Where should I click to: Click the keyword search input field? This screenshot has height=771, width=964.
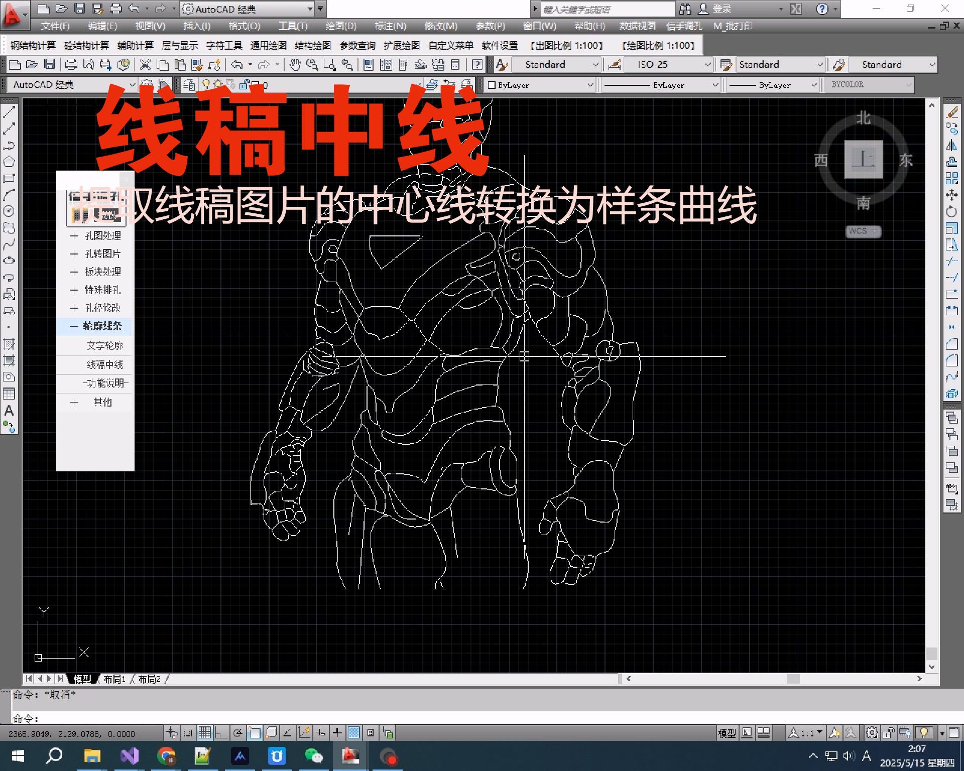click(x=608, y=9)
